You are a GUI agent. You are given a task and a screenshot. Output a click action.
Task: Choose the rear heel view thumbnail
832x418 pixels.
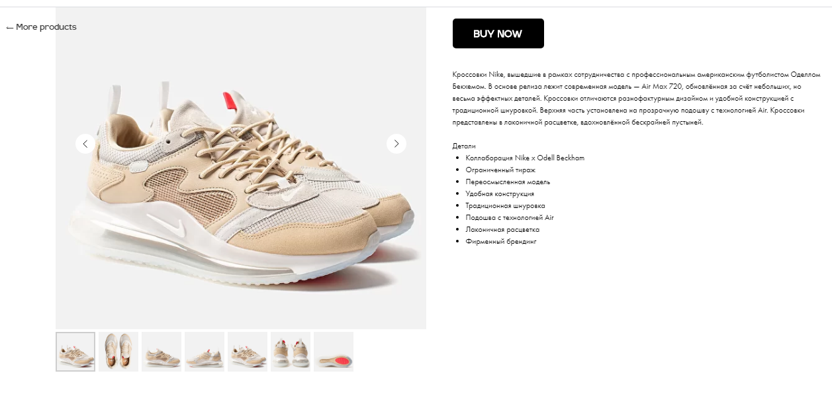[291, 352]
